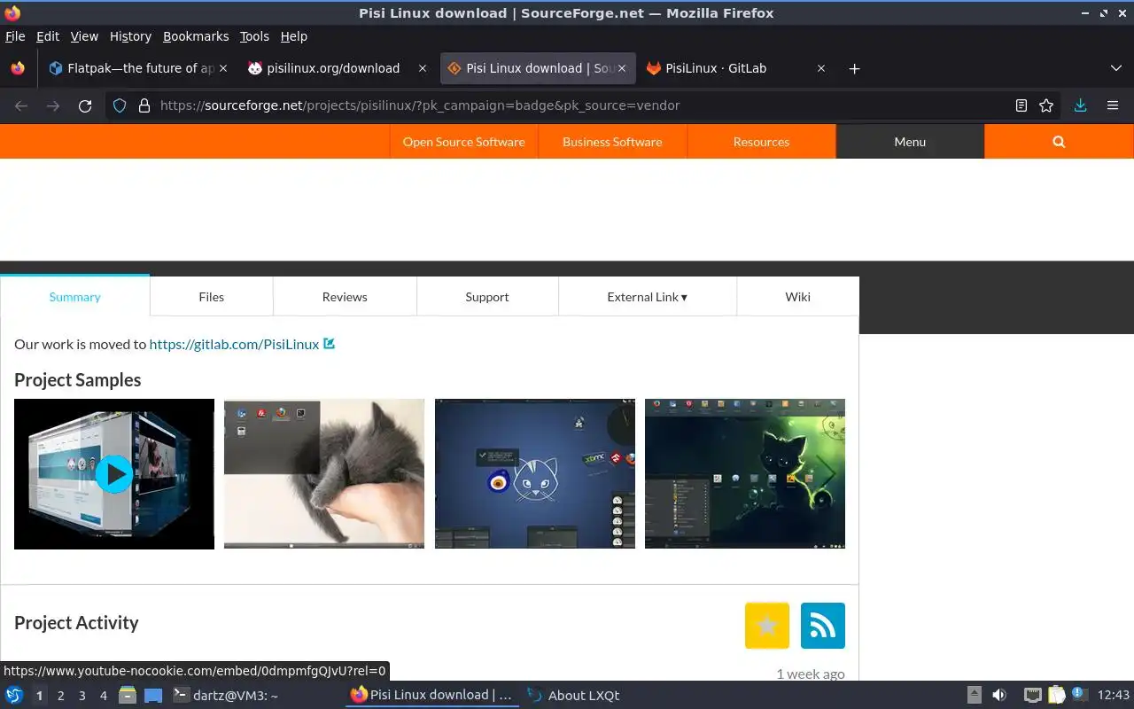The height and width of the screenshot is (709, 1134).
Task: Open the downloads panel
Action: 1080,105
